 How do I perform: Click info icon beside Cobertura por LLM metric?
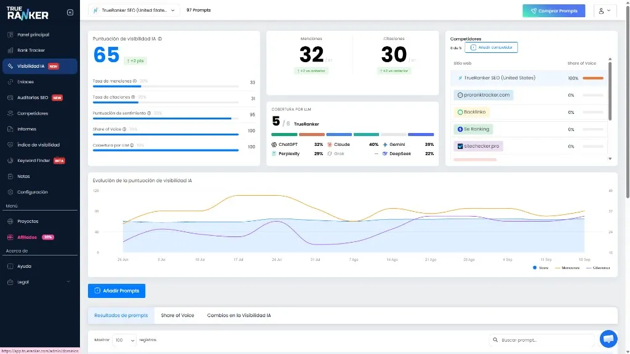(132, 145)
